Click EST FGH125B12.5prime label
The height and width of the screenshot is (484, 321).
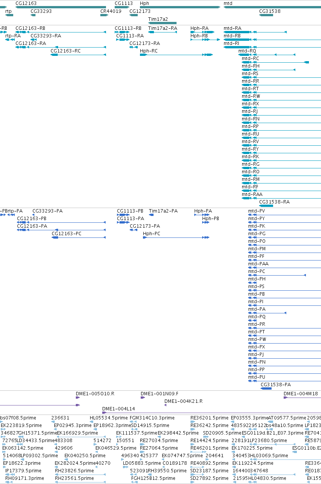(x=152, y=478)
